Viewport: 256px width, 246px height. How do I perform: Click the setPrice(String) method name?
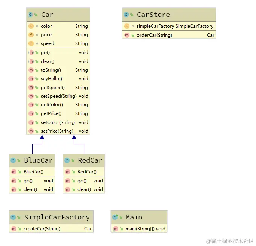tap(57, 131)
